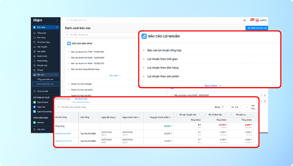293x166 pixels.
Task: Click the Báo cáo lợi nhuận icon
Action: click(144, 36)
